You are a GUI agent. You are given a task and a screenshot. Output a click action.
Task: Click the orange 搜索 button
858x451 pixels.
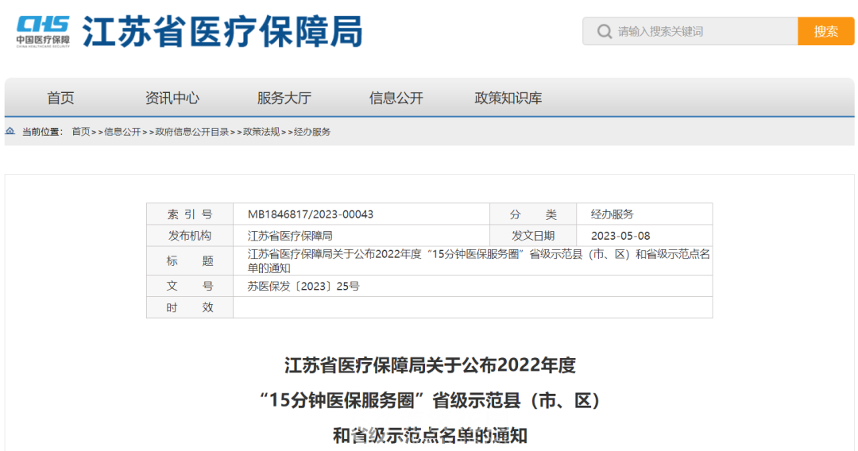[x=825, y=31]
